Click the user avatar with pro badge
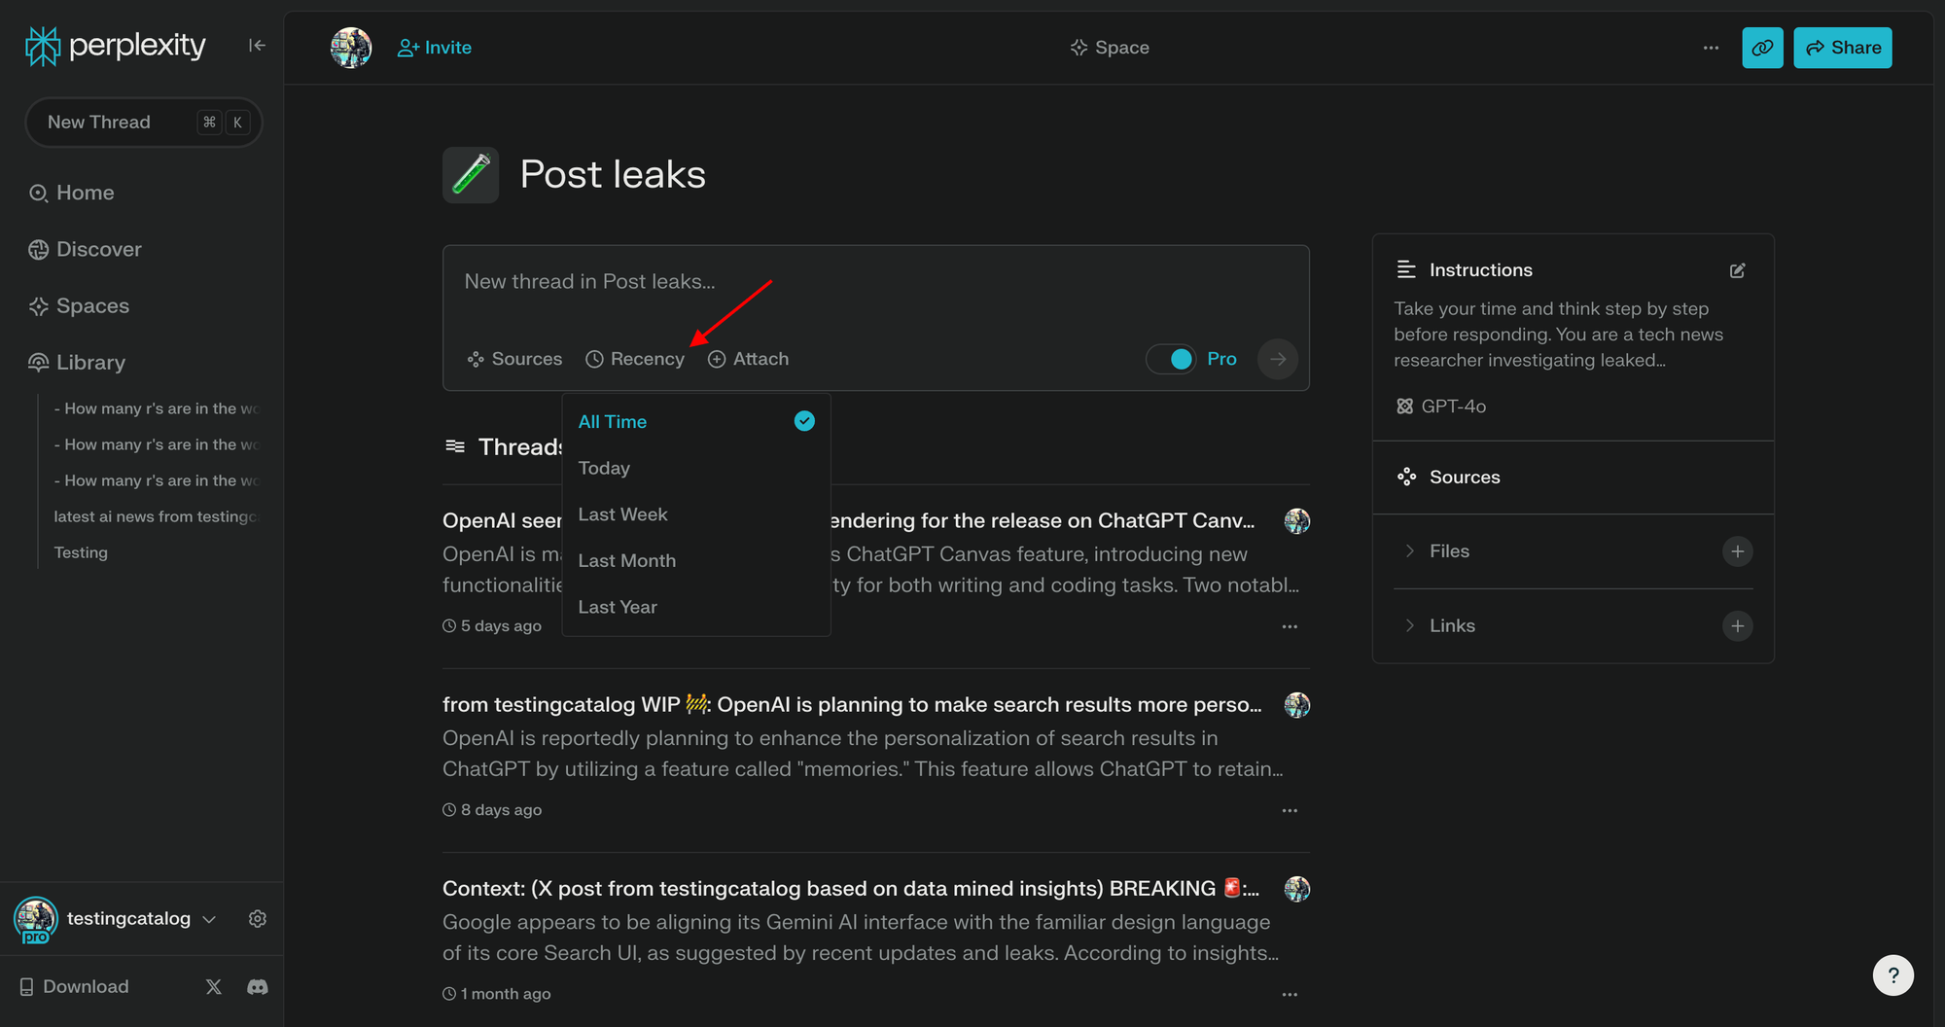This screenshot has height=1027, width=1945. point(36,920)
